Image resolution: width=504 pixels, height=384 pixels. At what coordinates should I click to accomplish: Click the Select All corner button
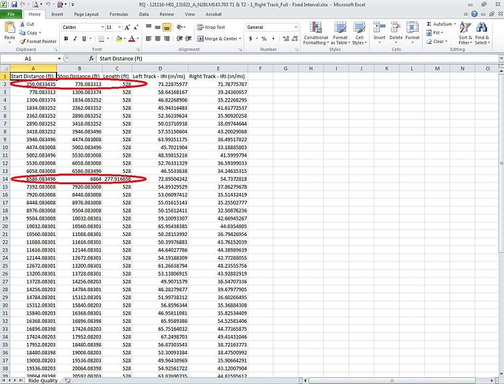pyautogui.click(x=5, y=69)
